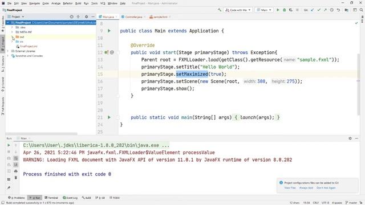
Task: Expand External Libraries node
Action: point(8,51)
